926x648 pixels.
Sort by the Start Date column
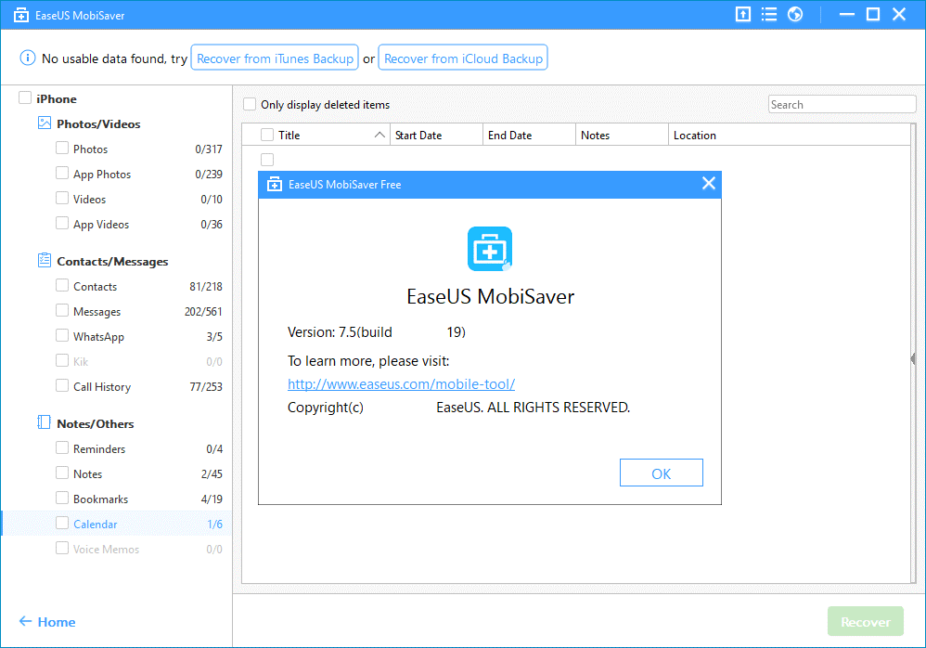point(436,135)
